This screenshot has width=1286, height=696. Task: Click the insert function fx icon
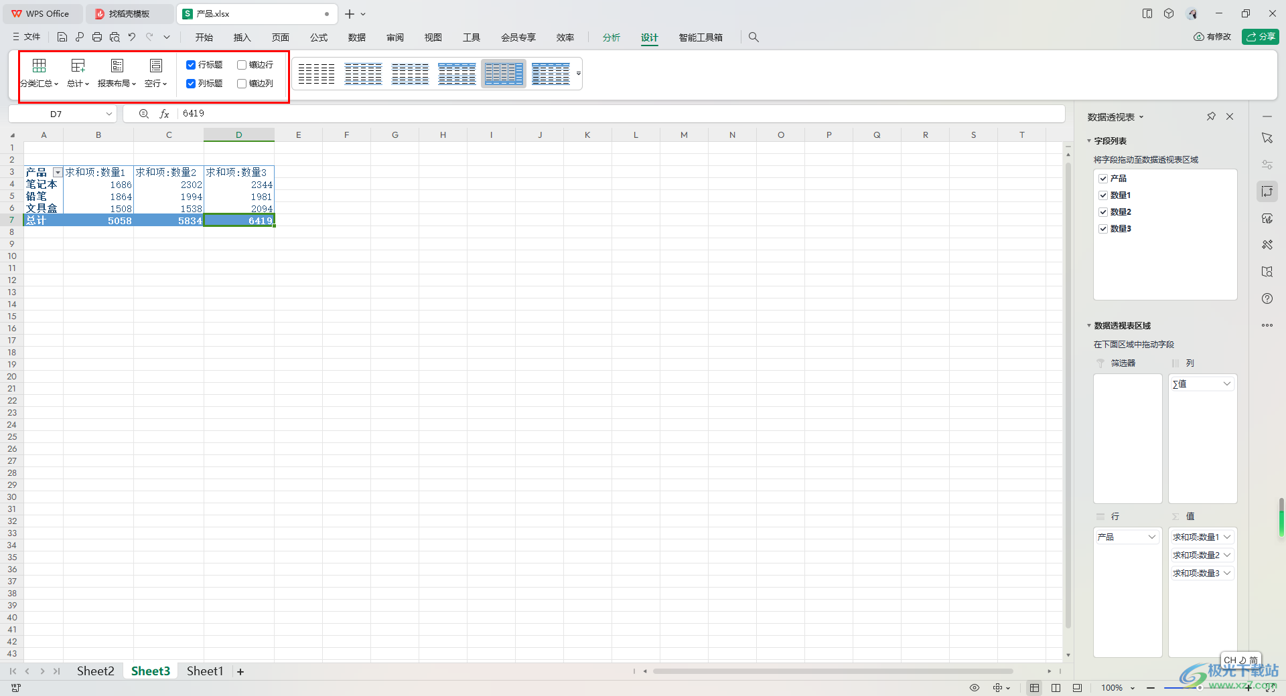point(164,114)
